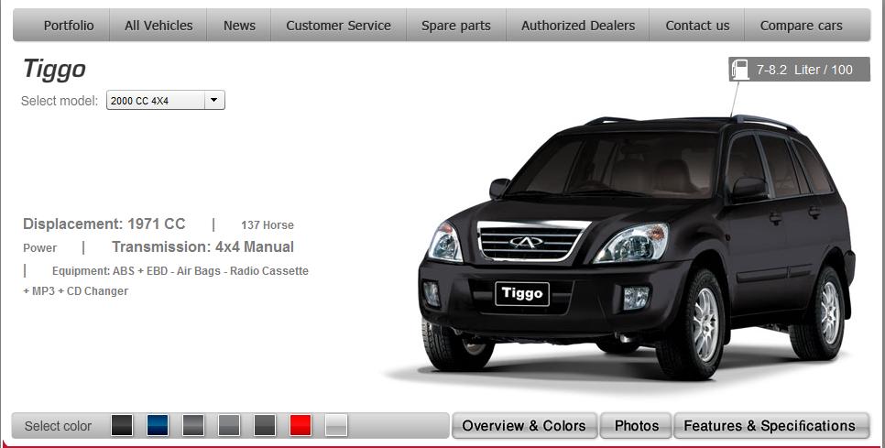Click the Select model: label
This screenshot has width=885, height=448.
point(60,101)
